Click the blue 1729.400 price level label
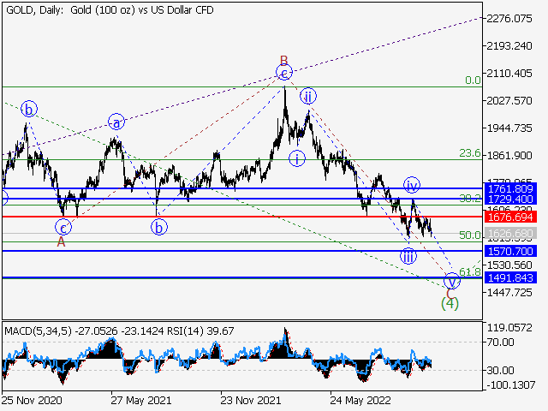 [510, 200]
